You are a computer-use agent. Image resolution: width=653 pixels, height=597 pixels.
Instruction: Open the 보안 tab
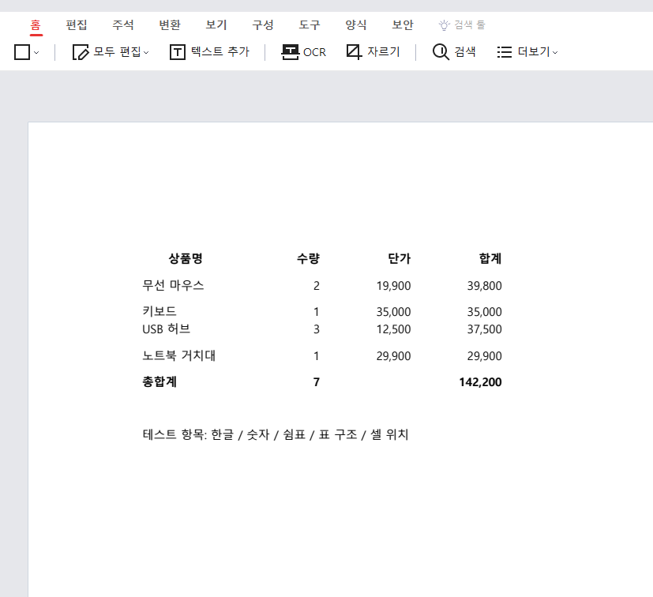pyautogui.click(x=403, y=25)
